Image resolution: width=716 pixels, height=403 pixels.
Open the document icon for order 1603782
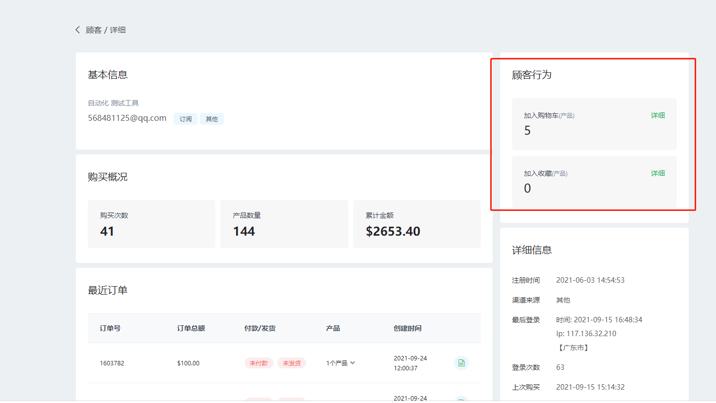(461, 363)
